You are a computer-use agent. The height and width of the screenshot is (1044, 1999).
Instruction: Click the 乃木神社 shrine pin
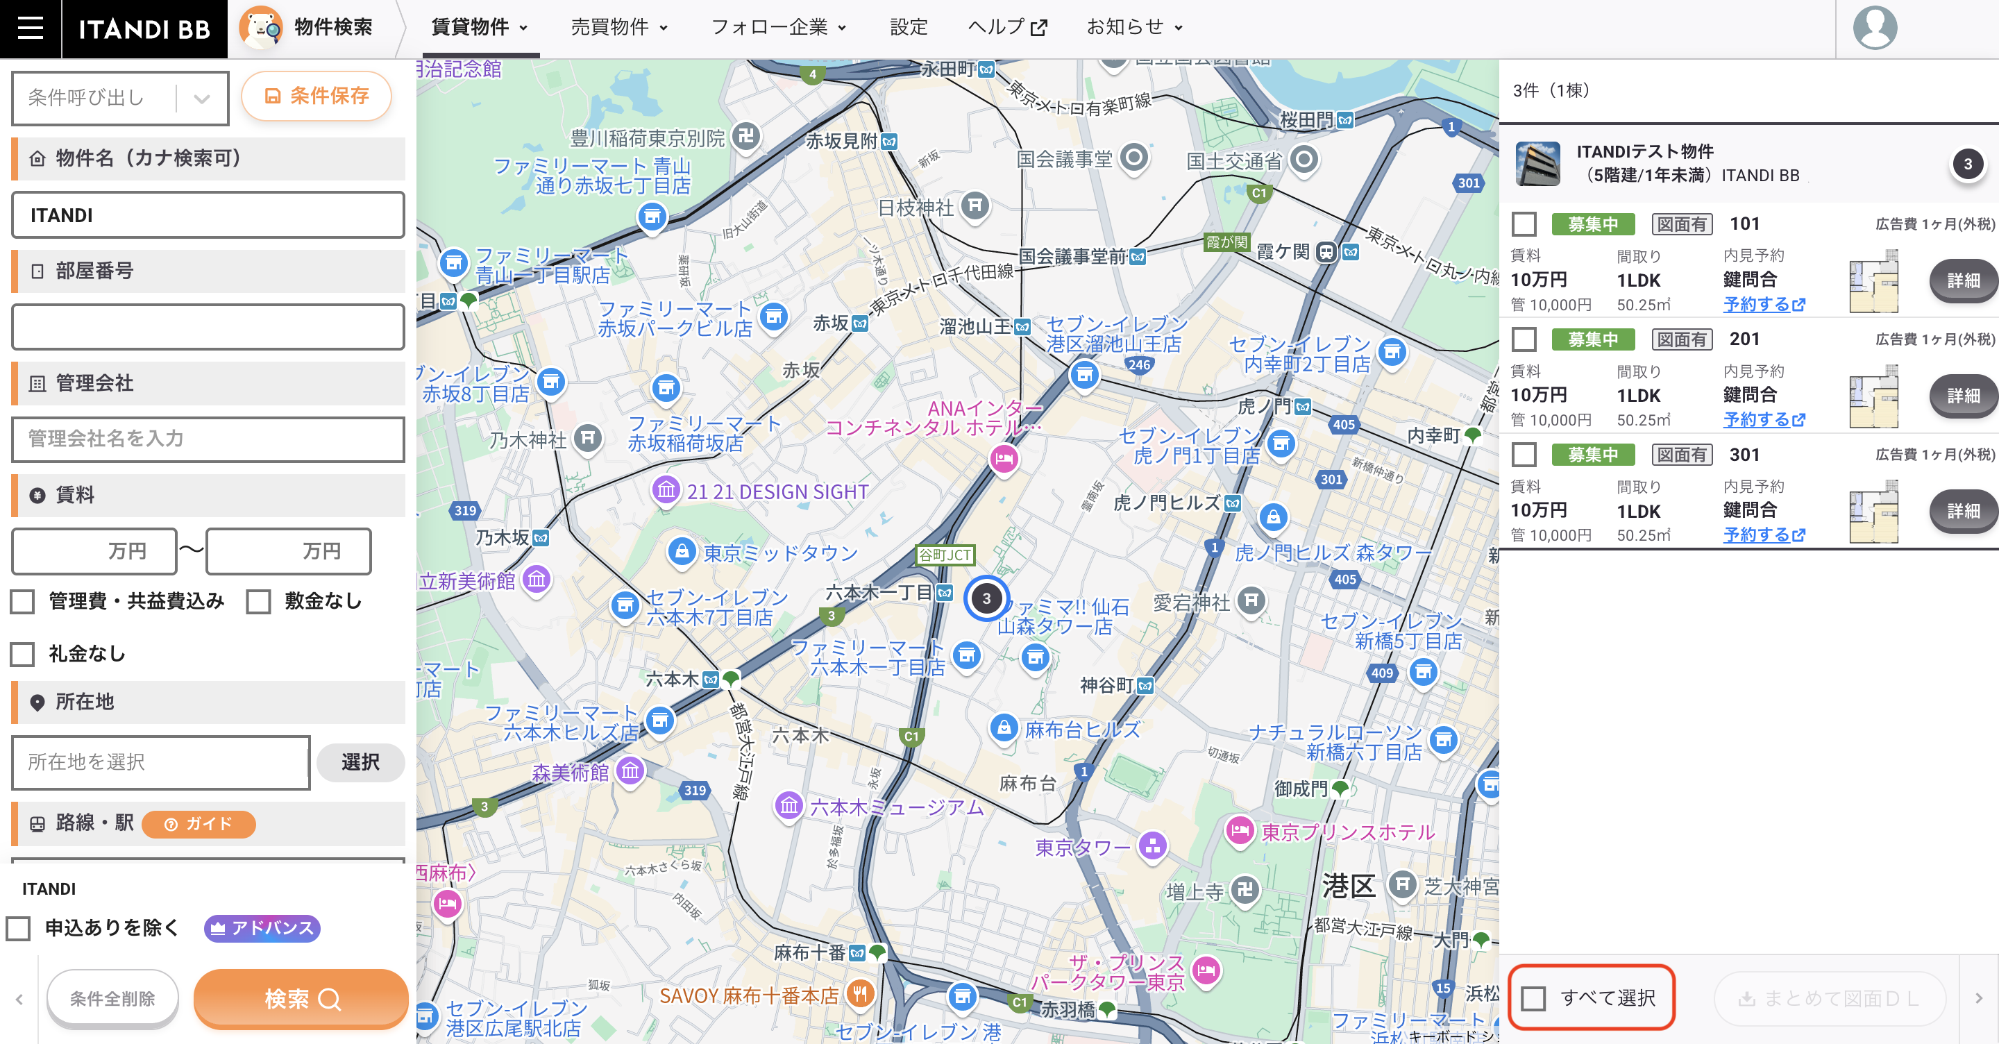pyautogui.click(x=587, y=439)
